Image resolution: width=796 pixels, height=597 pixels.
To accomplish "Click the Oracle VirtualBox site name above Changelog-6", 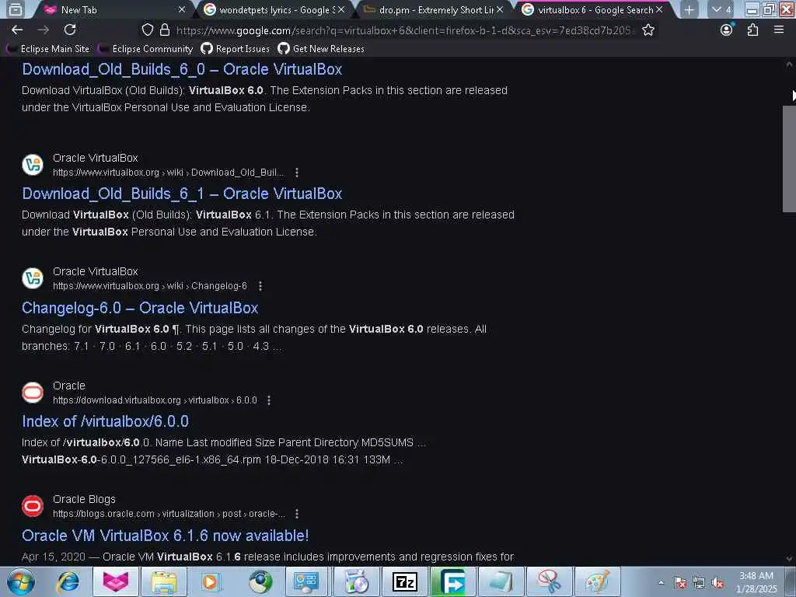I will [x=96, y=271].
